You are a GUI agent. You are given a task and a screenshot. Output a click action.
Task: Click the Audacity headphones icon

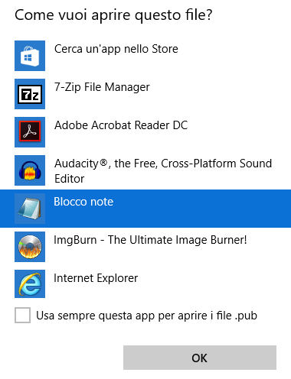coord(30,170)
